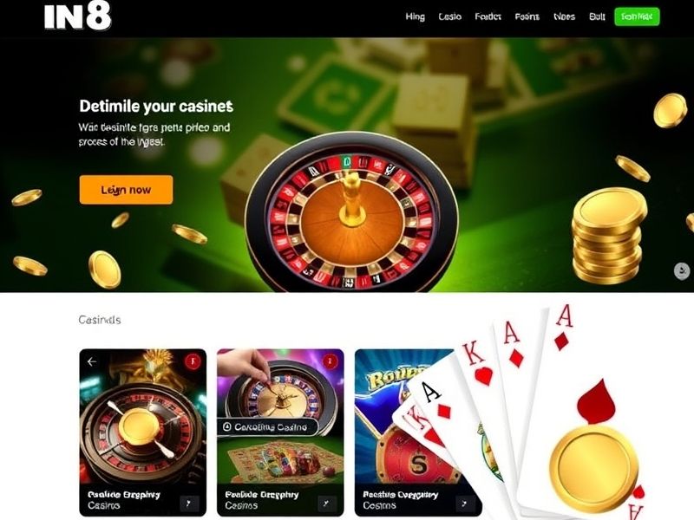Screen dimensions: 694x520
Task: Click the back arrow on first game card
Action: 92,361
